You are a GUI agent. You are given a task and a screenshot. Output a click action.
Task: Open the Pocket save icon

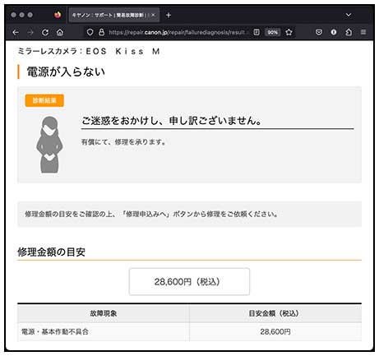tap(319, 32)
